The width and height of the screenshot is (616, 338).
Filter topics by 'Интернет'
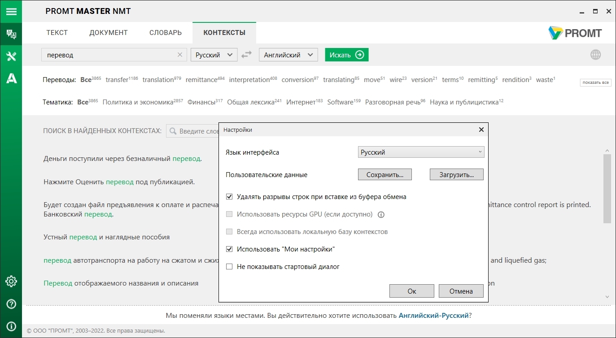click(x=304, y=102)
